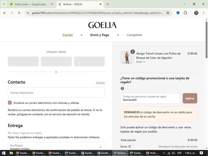The width and height of the screenshot is (208, 156).
Task: Click the trench coat product thumbnail
Action: 127,57
